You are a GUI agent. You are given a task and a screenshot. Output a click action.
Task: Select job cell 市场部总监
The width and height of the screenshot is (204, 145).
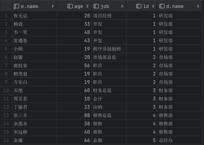(x=105, y=57)
